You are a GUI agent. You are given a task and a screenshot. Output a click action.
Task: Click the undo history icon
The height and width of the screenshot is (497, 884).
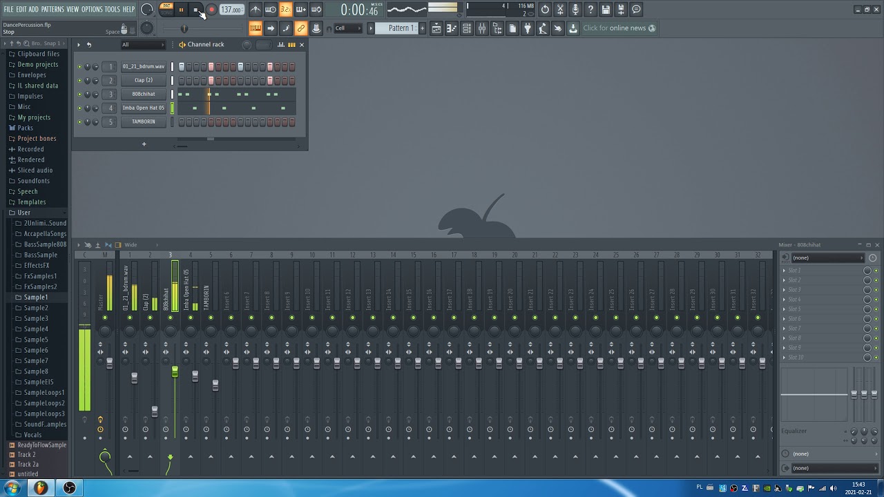[545, 10]
